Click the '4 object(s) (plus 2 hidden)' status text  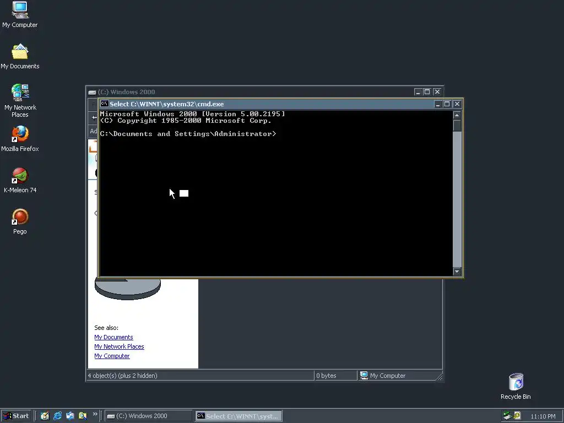(x=122, y=376)
